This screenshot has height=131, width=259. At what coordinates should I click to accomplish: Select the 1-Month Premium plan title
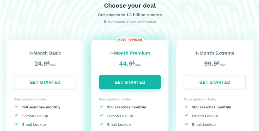point(130,53)
